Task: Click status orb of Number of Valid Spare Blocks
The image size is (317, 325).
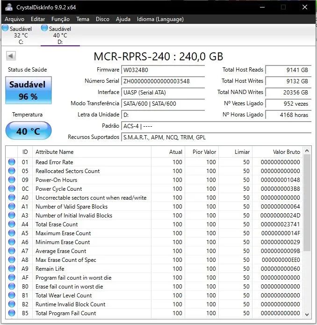Action: point(12,206)
